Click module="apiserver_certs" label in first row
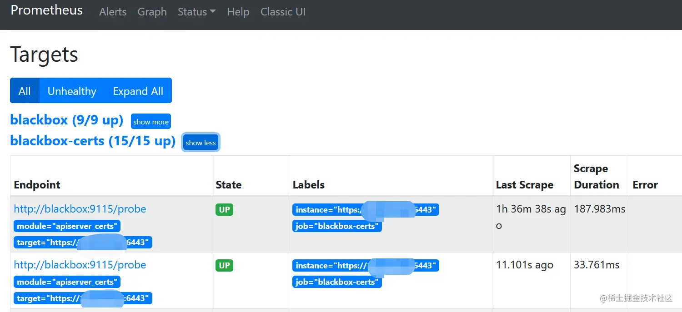Screen dimensions: 682x312 pyautogui.click(x=67, y=226)
